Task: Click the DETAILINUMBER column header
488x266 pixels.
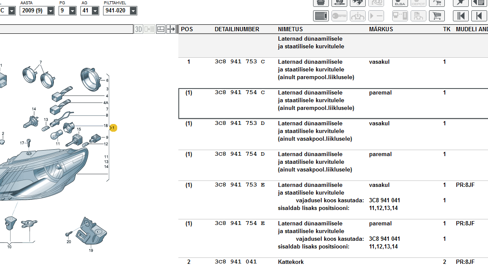Action: pos(237,29)
